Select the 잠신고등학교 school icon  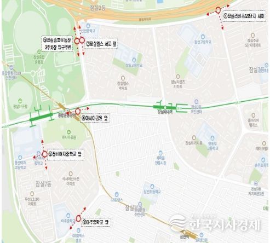pyautogui.click(x=203, y=37)
